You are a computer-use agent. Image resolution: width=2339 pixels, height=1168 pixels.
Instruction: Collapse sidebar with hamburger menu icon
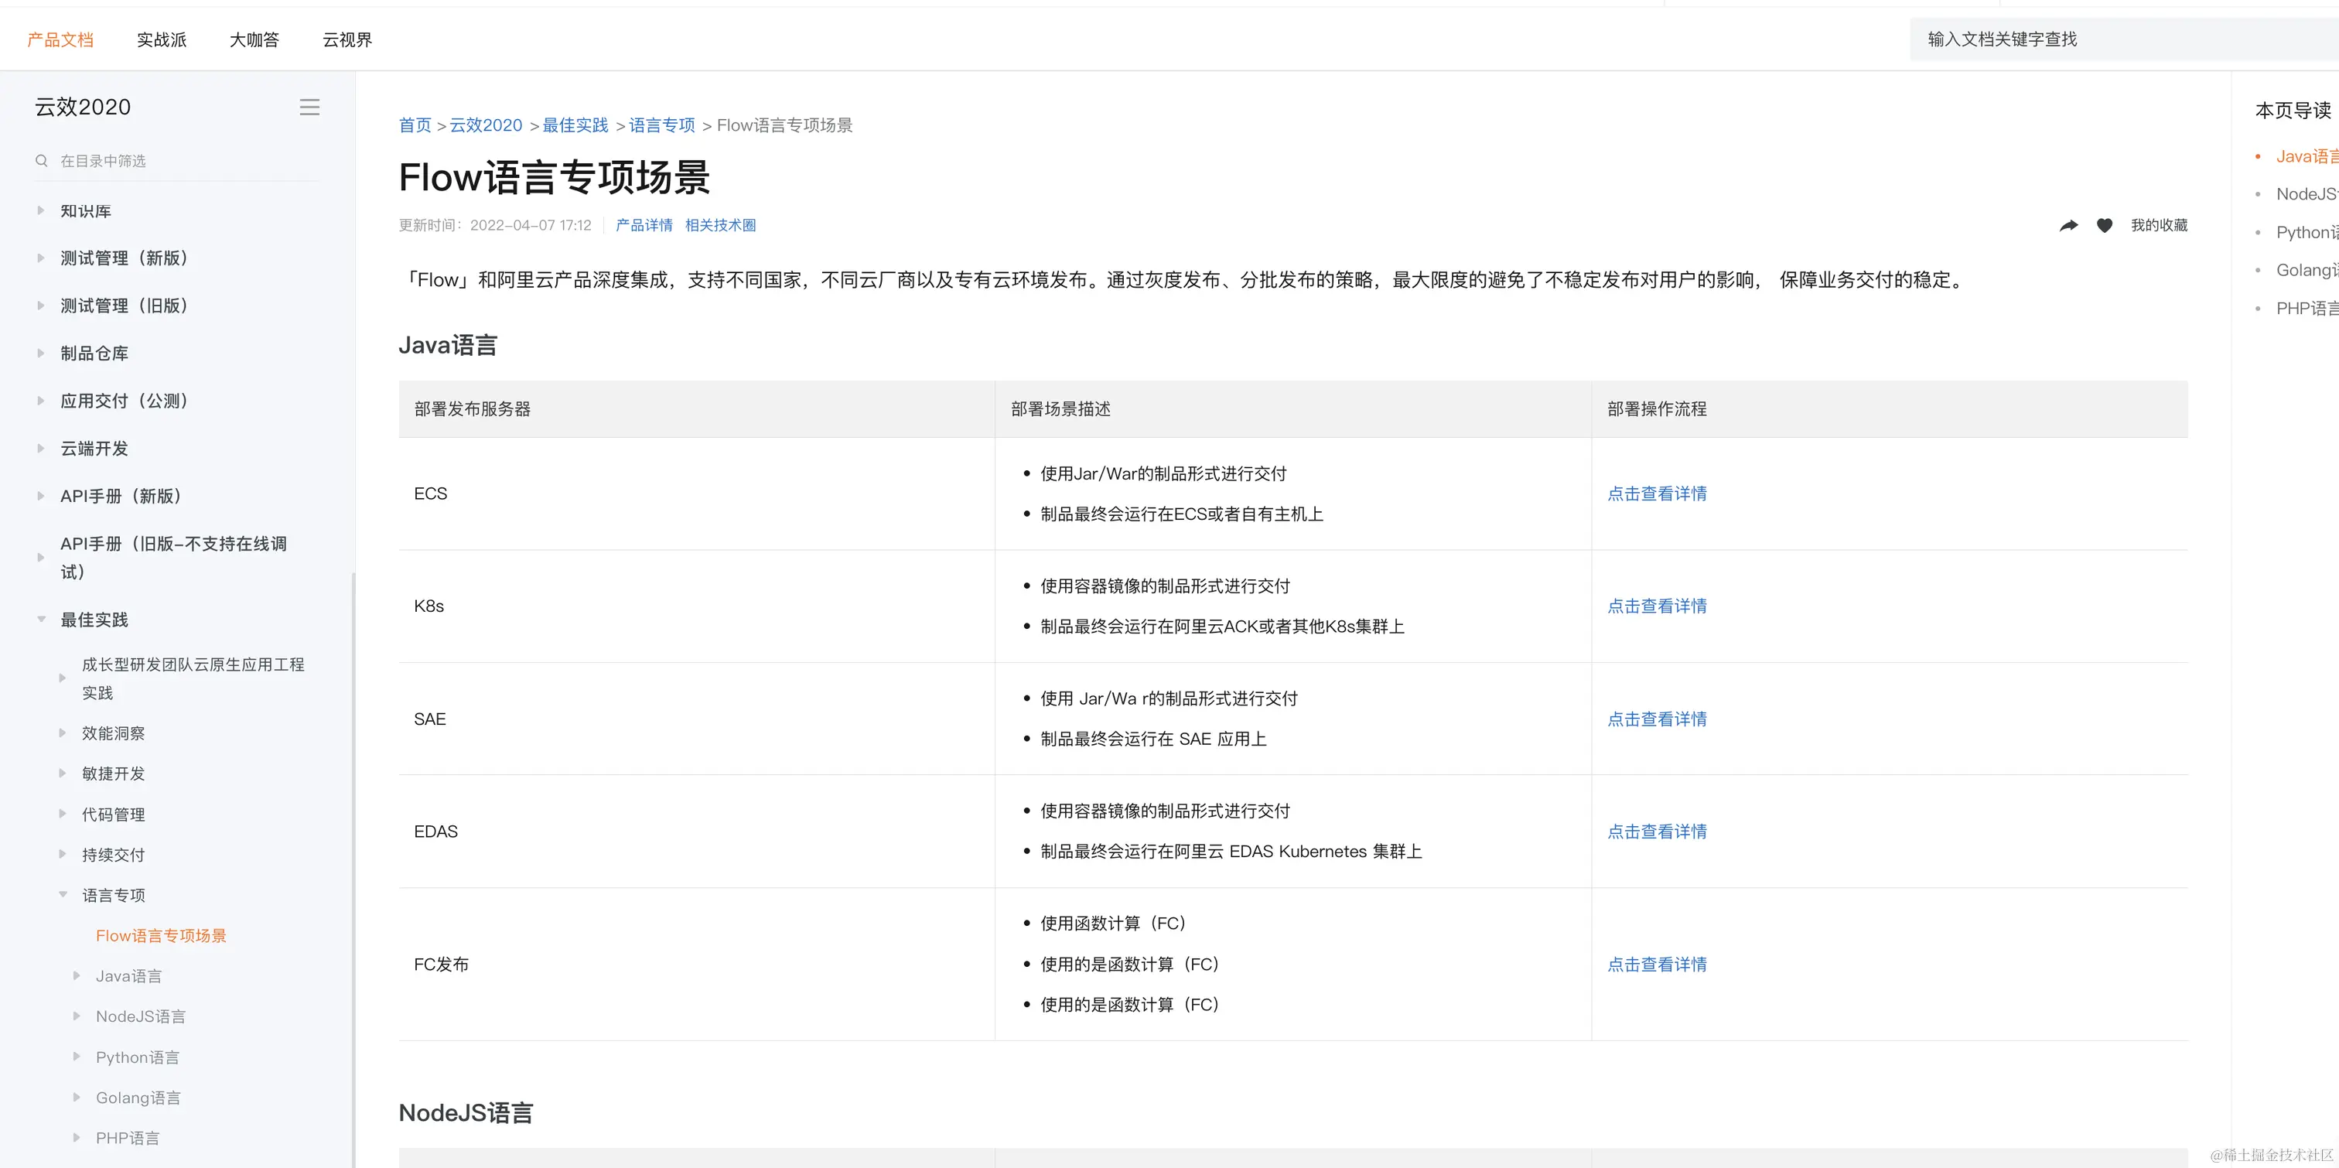[x=309, y=108]
